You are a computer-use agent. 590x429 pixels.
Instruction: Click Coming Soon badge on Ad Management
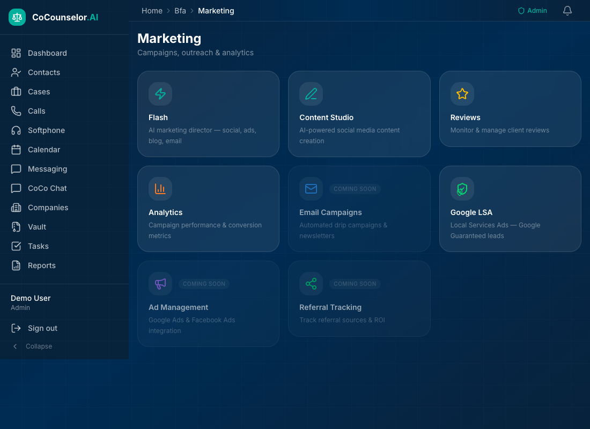204,284
